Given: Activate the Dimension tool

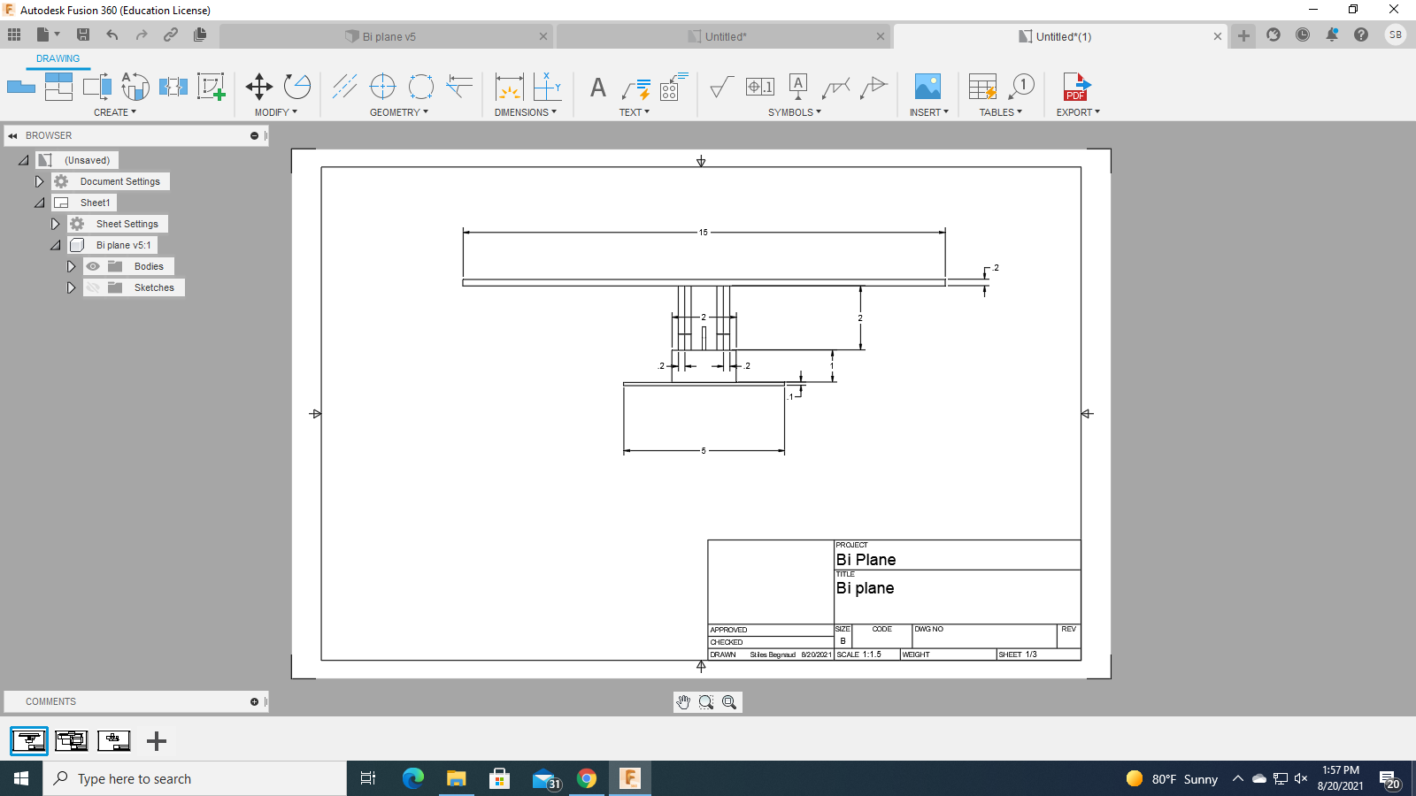Looking at the screenshot, I should [x=509, y=88].
